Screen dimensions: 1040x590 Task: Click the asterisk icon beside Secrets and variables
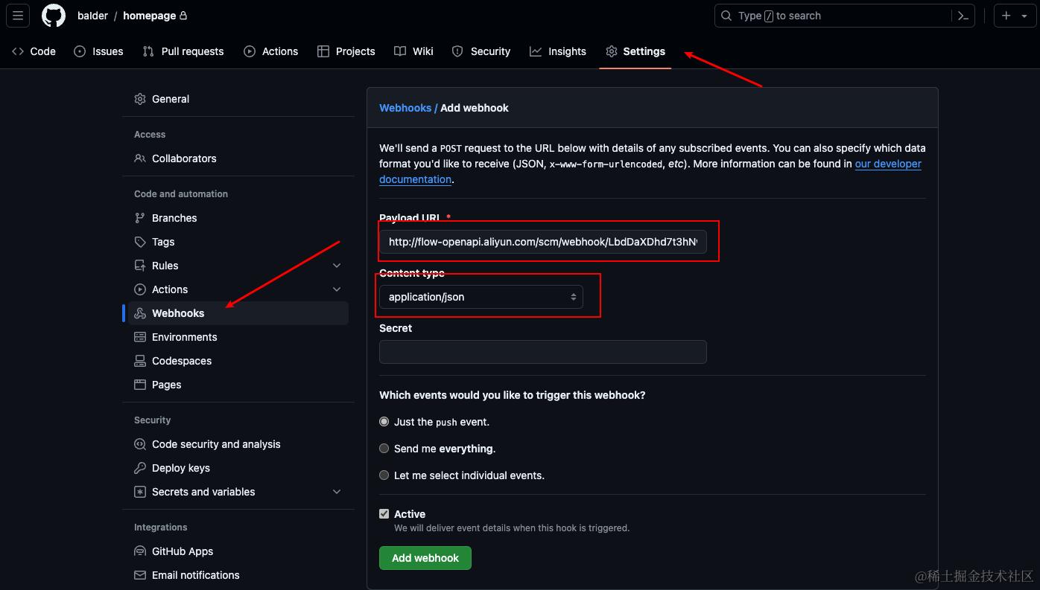click(x=140, y=492)
